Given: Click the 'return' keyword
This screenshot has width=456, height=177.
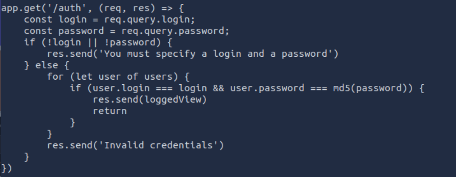Looking at the screenshot, I should 110,111.
